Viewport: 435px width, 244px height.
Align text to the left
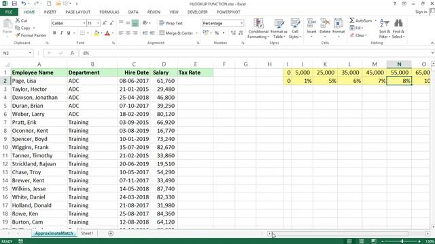pyautogui.click(x=121, y=33)
